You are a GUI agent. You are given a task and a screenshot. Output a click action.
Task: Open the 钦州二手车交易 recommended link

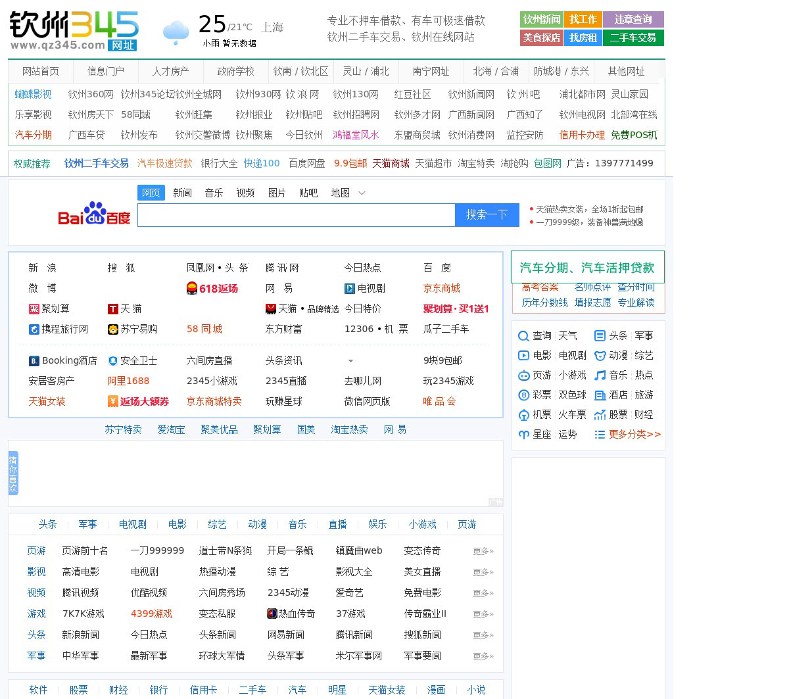tap(97, 164)
